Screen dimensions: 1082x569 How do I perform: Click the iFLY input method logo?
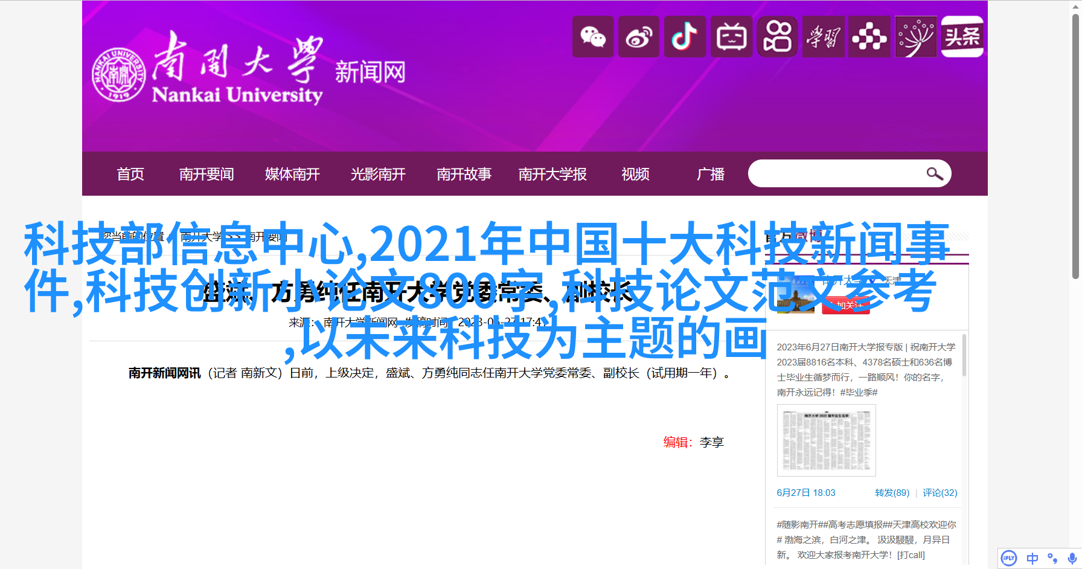tap(1009, 558)
